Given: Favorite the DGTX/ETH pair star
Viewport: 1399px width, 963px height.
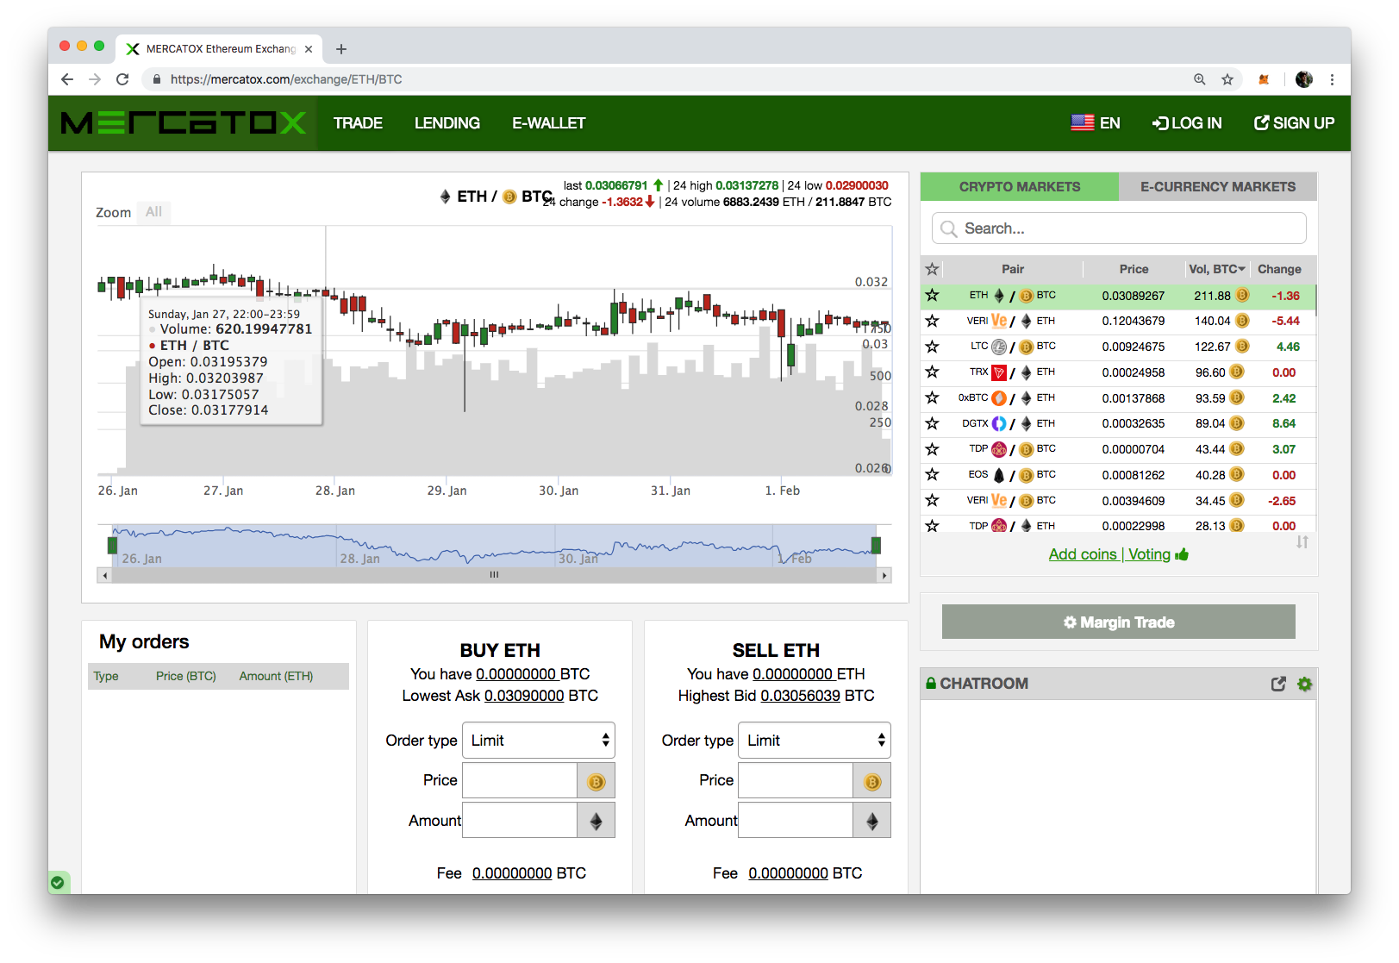Looking at the screenshot, I should 932,423.
